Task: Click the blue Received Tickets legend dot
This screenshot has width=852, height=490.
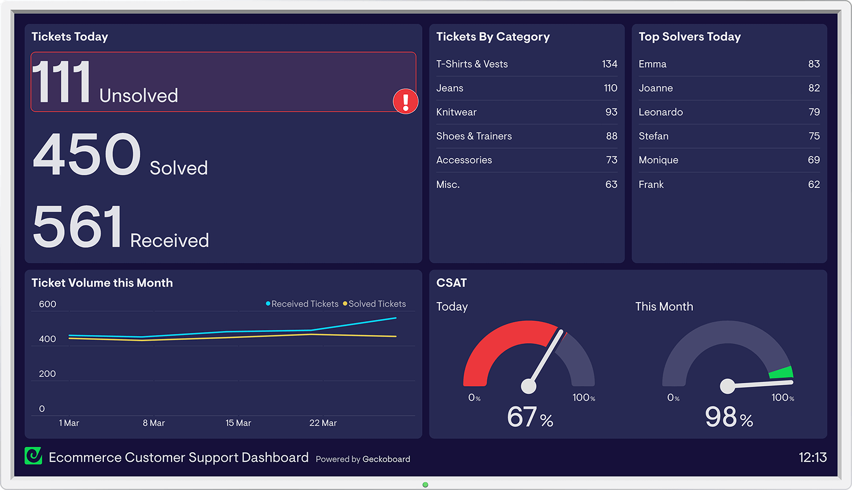Action: click(267, 304)
